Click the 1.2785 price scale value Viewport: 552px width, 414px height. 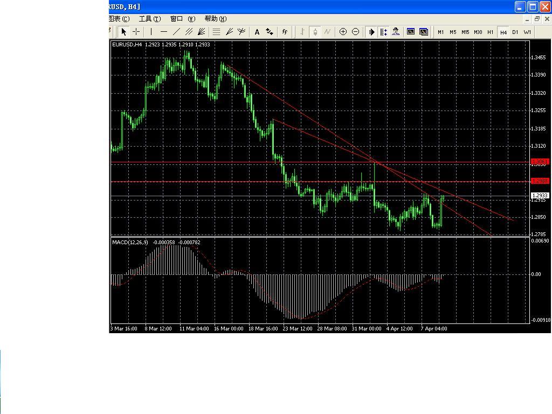pyautogui.click(x=539, y=234)
